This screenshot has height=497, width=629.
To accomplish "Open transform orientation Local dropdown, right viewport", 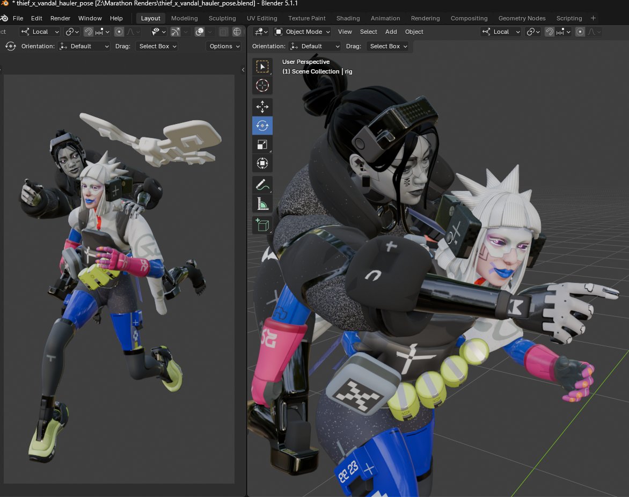I will (x=501, y=32).
